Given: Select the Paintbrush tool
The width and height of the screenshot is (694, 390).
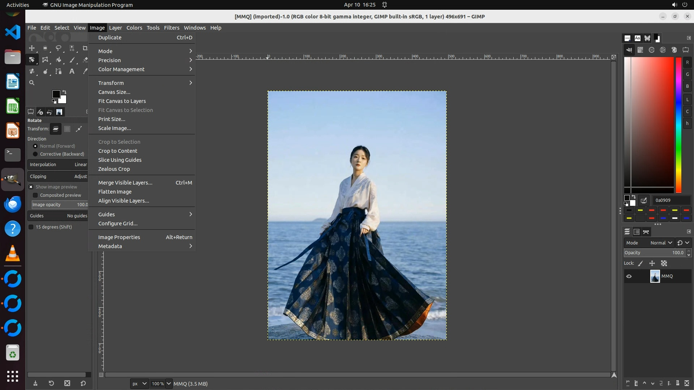Looking at the screenshot, I should point(72,60).
